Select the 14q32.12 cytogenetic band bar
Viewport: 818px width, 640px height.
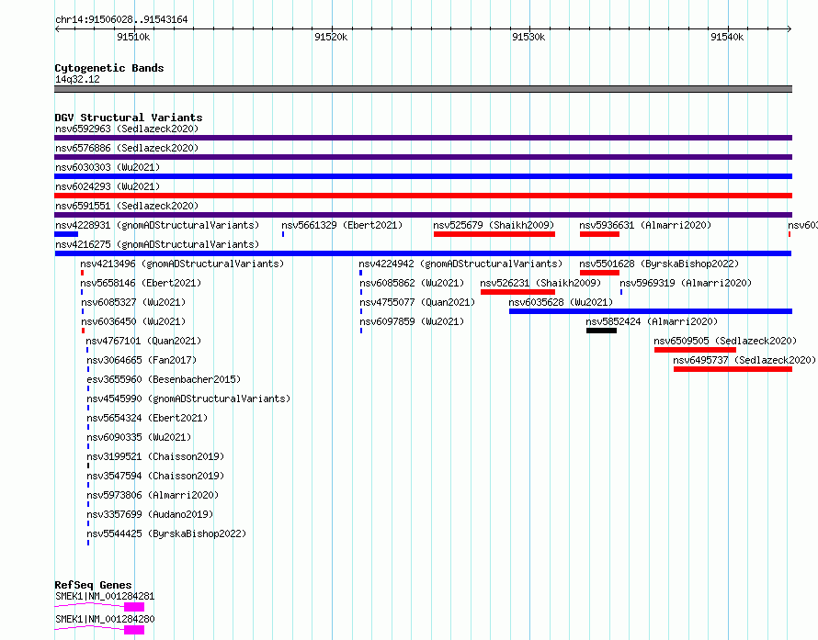coord(423,89)
